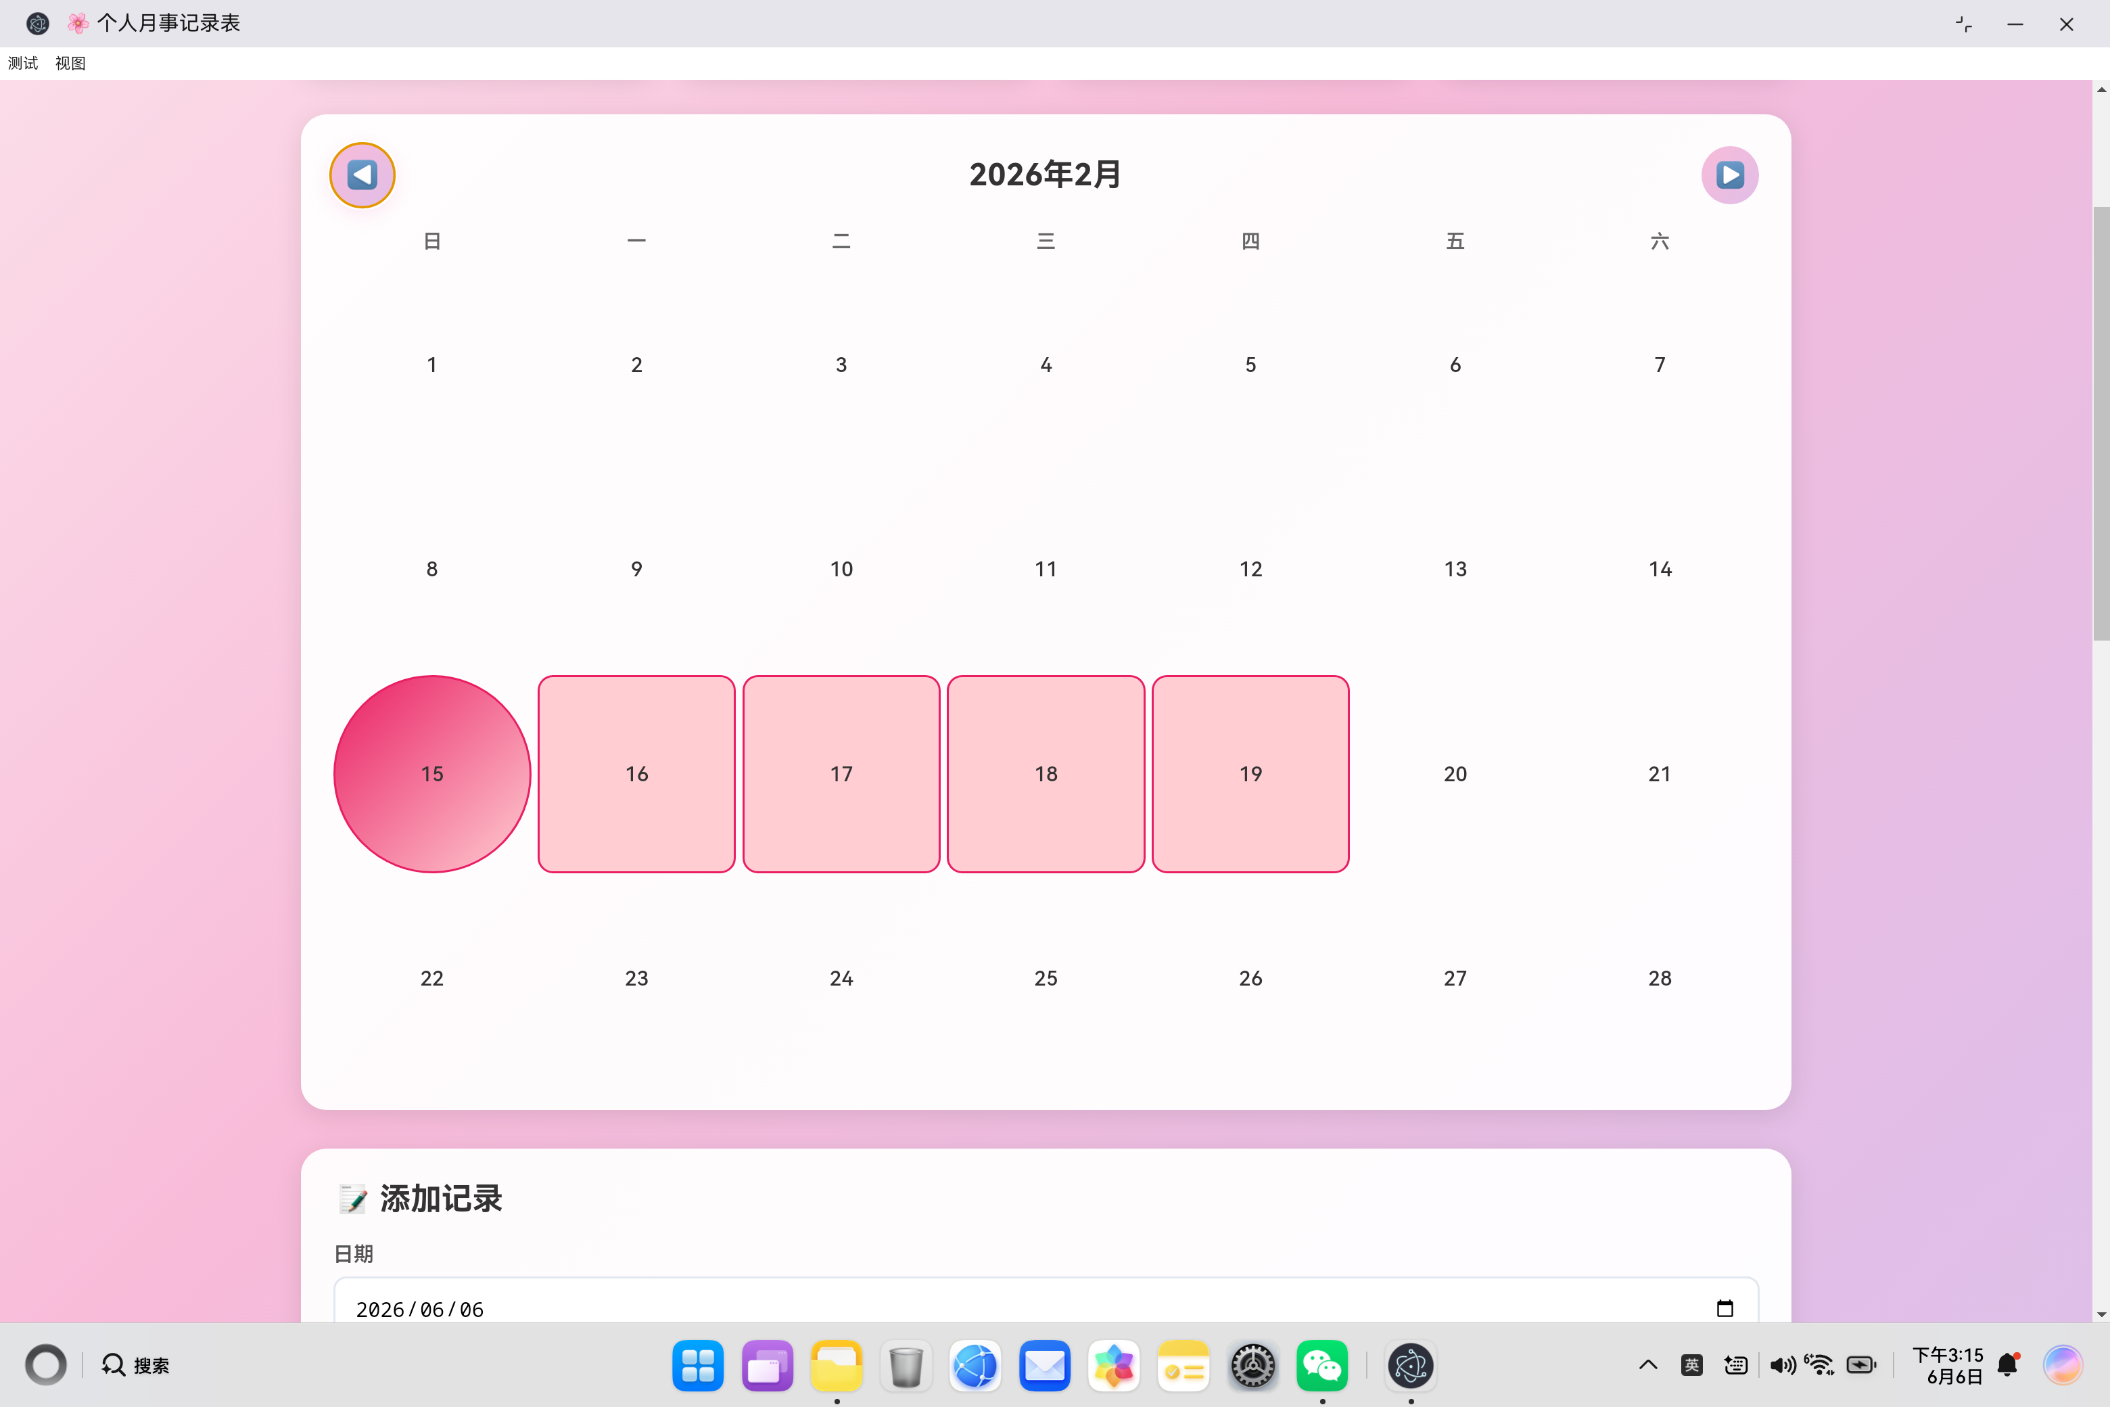This screenshot has height=1407, width=2110.
Task: Open the colorful photos app icon
Action: tap(1113, 1365)
